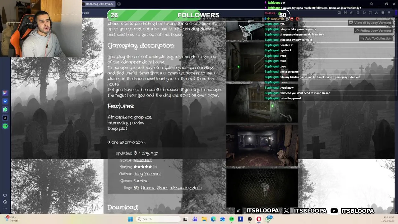
Task: Open Aria AI in Opera sidebar
Action: tap(5, 93)
